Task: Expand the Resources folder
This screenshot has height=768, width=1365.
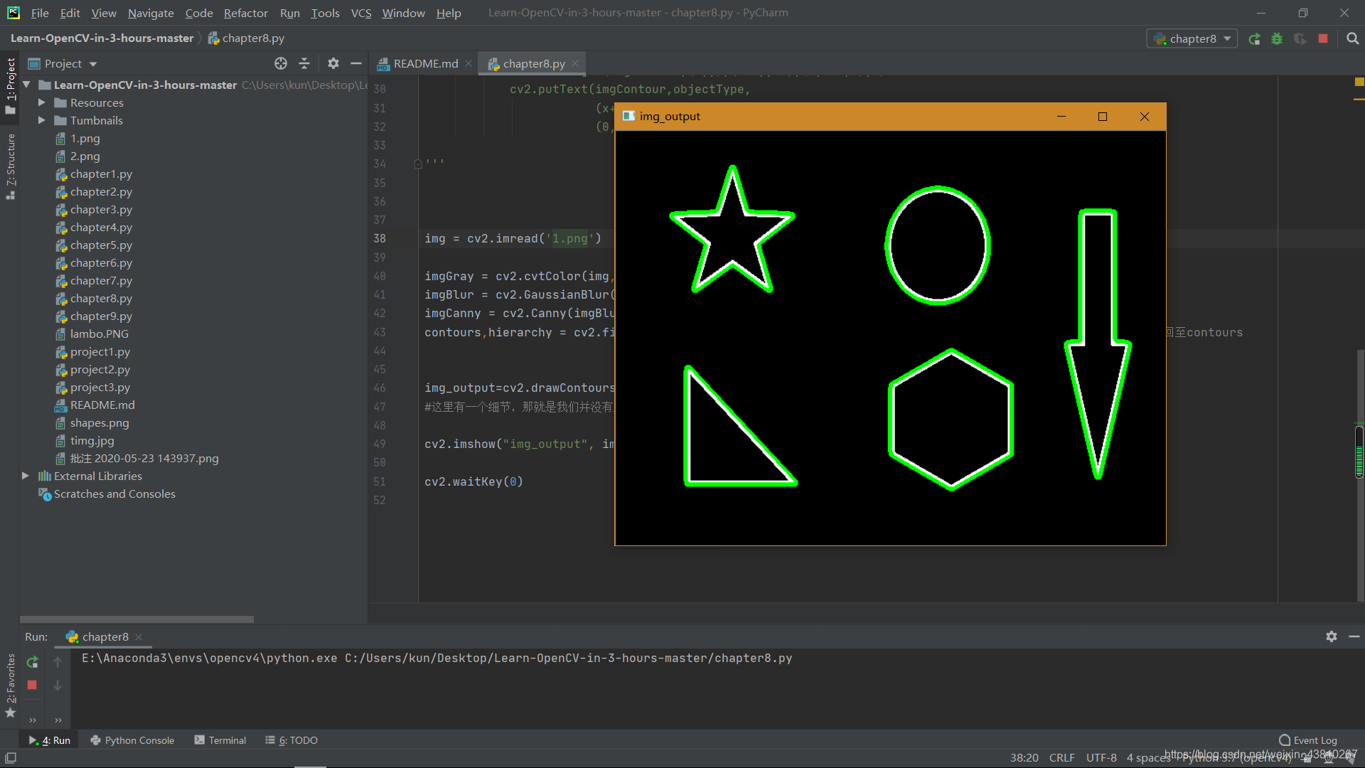Action: (42, 102)
